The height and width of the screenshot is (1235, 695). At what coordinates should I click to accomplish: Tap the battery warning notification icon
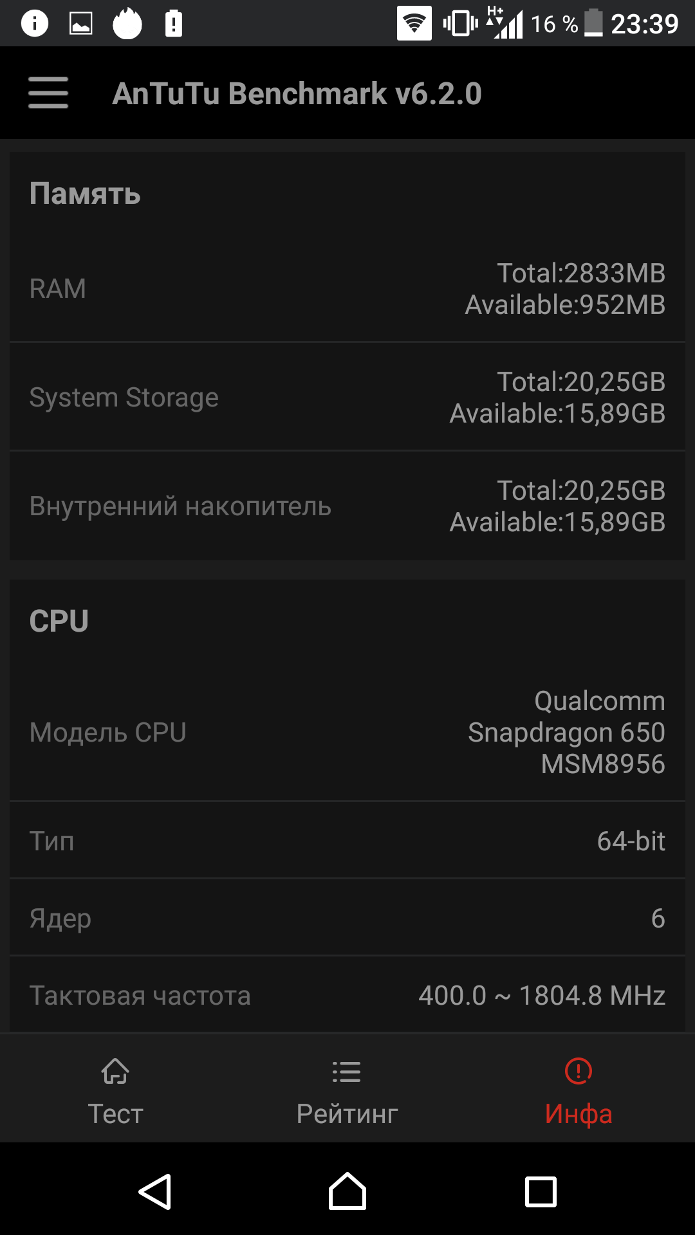174,24
